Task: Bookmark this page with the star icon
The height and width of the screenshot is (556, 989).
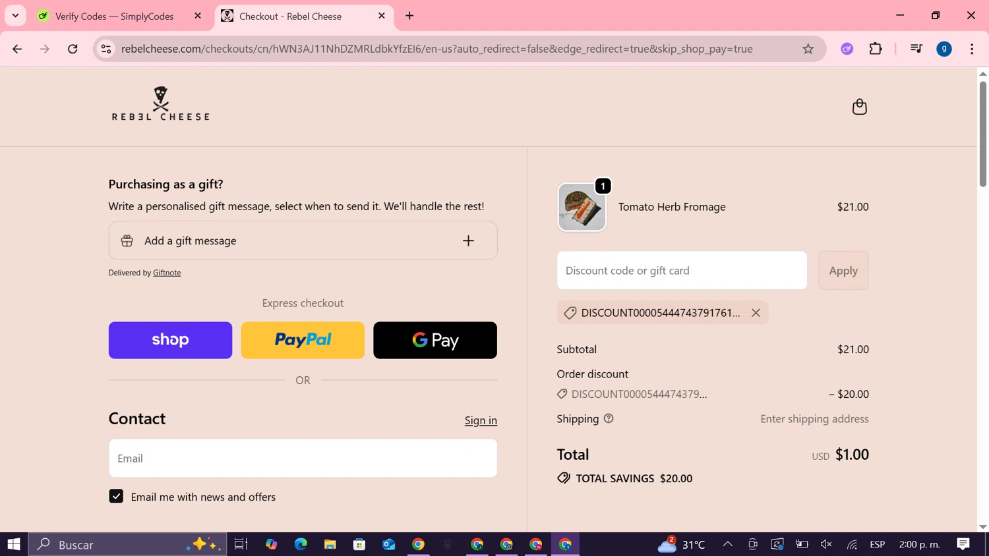Action: tap(808, 49)
